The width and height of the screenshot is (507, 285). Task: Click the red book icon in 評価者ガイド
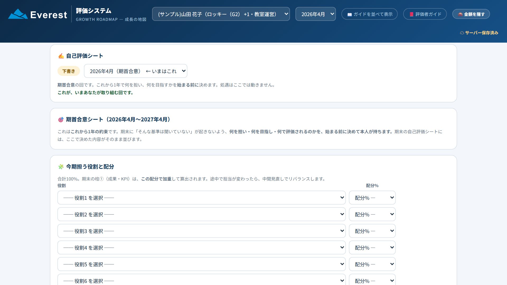click(x=411, y=14)
